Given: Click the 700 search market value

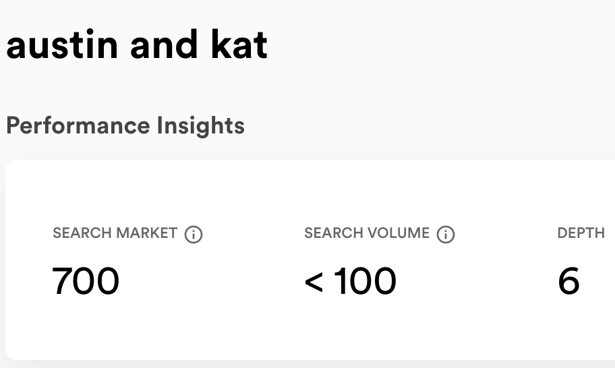Looking at the screenshot, I should pos(85,281).
